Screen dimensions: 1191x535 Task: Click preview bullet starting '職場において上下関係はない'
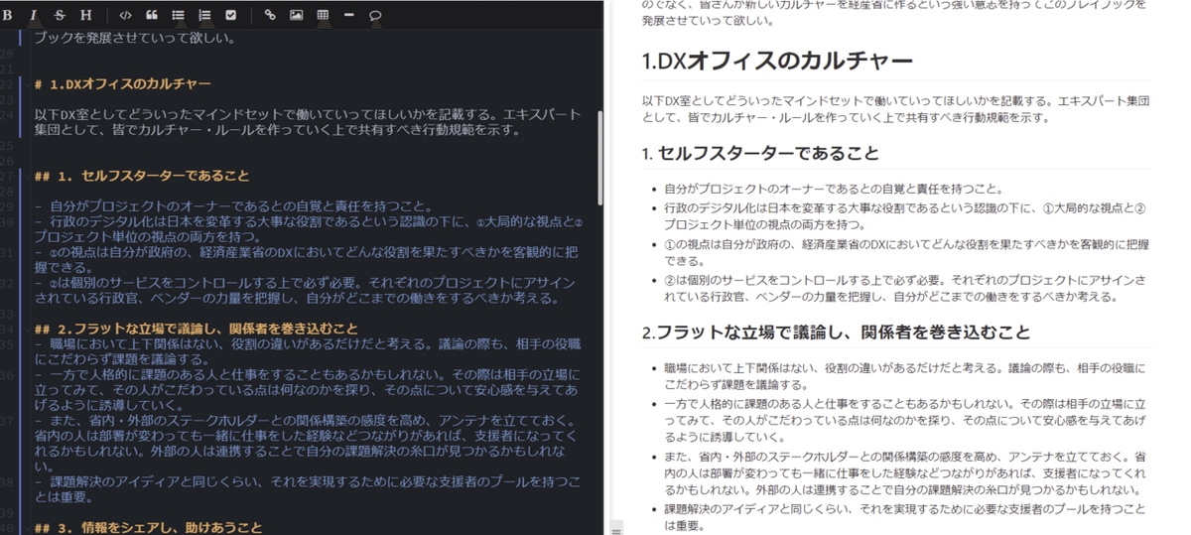(x=905, y=376)
